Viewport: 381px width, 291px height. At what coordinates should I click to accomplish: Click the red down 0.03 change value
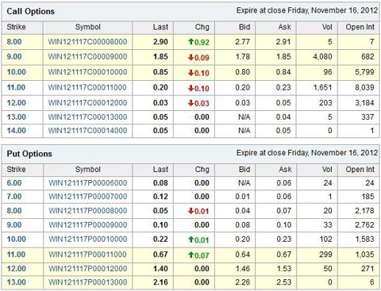[x=198, y=103]
